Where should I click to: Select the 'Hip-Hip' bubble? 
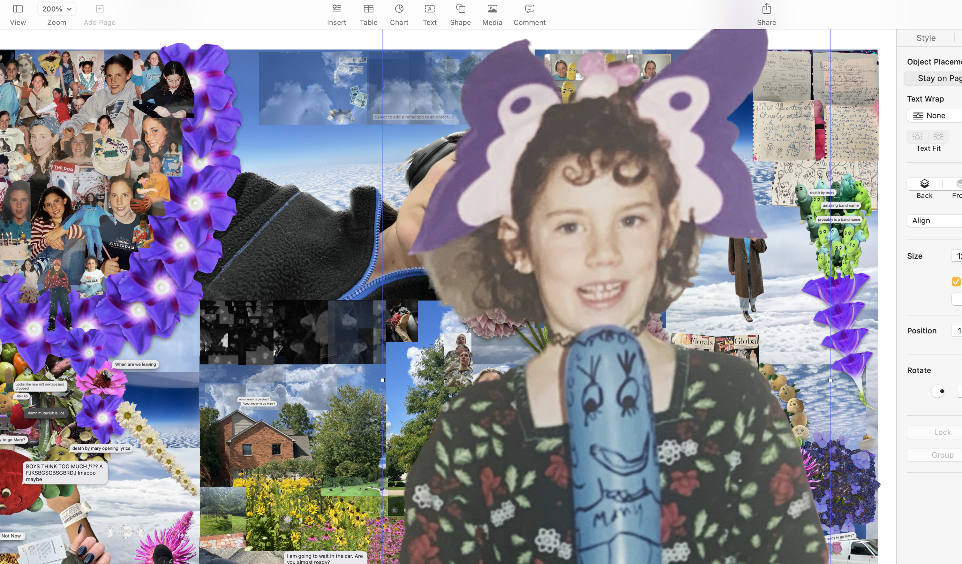click(x=22, y=396)
